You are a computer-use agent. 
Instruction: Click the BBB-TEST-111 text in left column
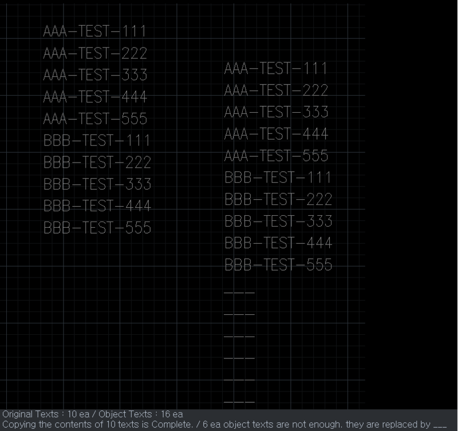97,140
